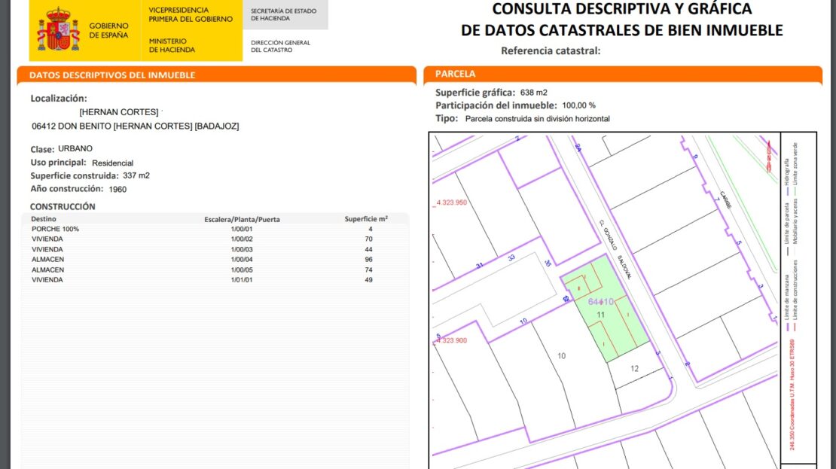Select 'VICEPRESIDENCIA PRIMERA DEL GOBIERNO' header text
The height and width of the screenshot is (469, 836).
[x=191, y=14]
